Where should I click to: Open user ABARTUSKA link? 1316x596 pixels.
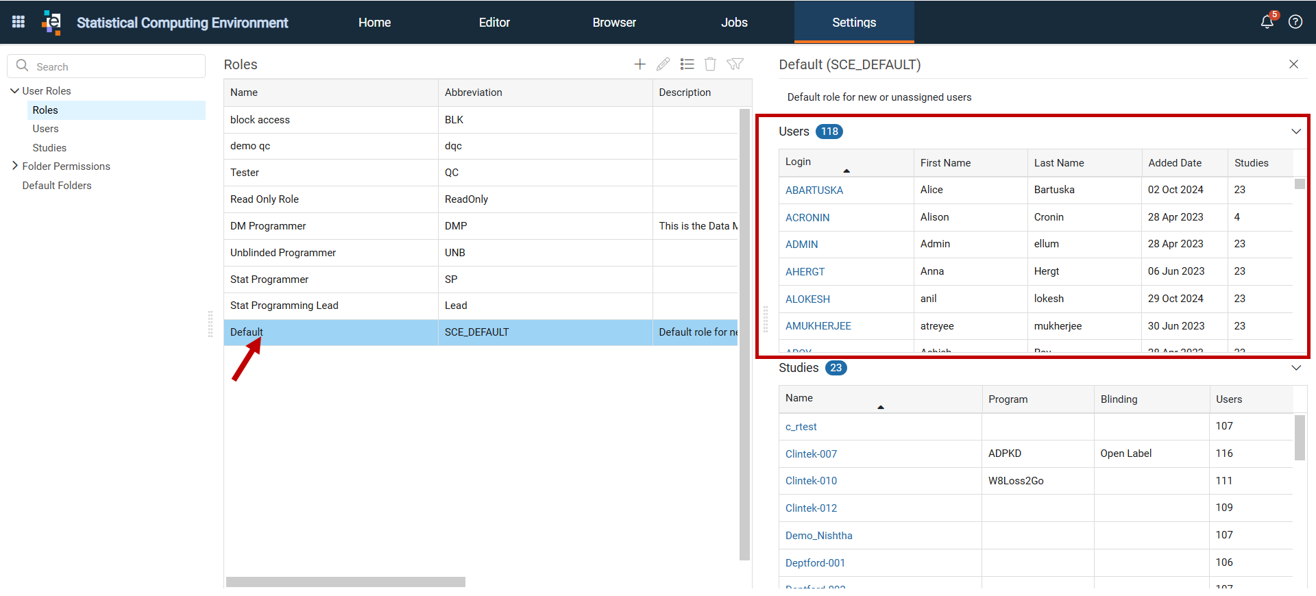[x=814, y=190]
